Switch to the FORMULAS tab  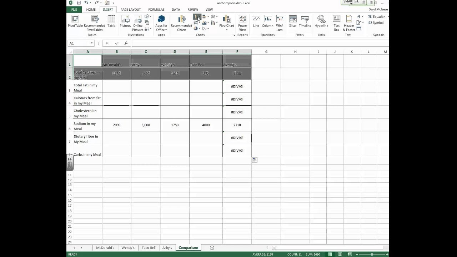point(156,10)
